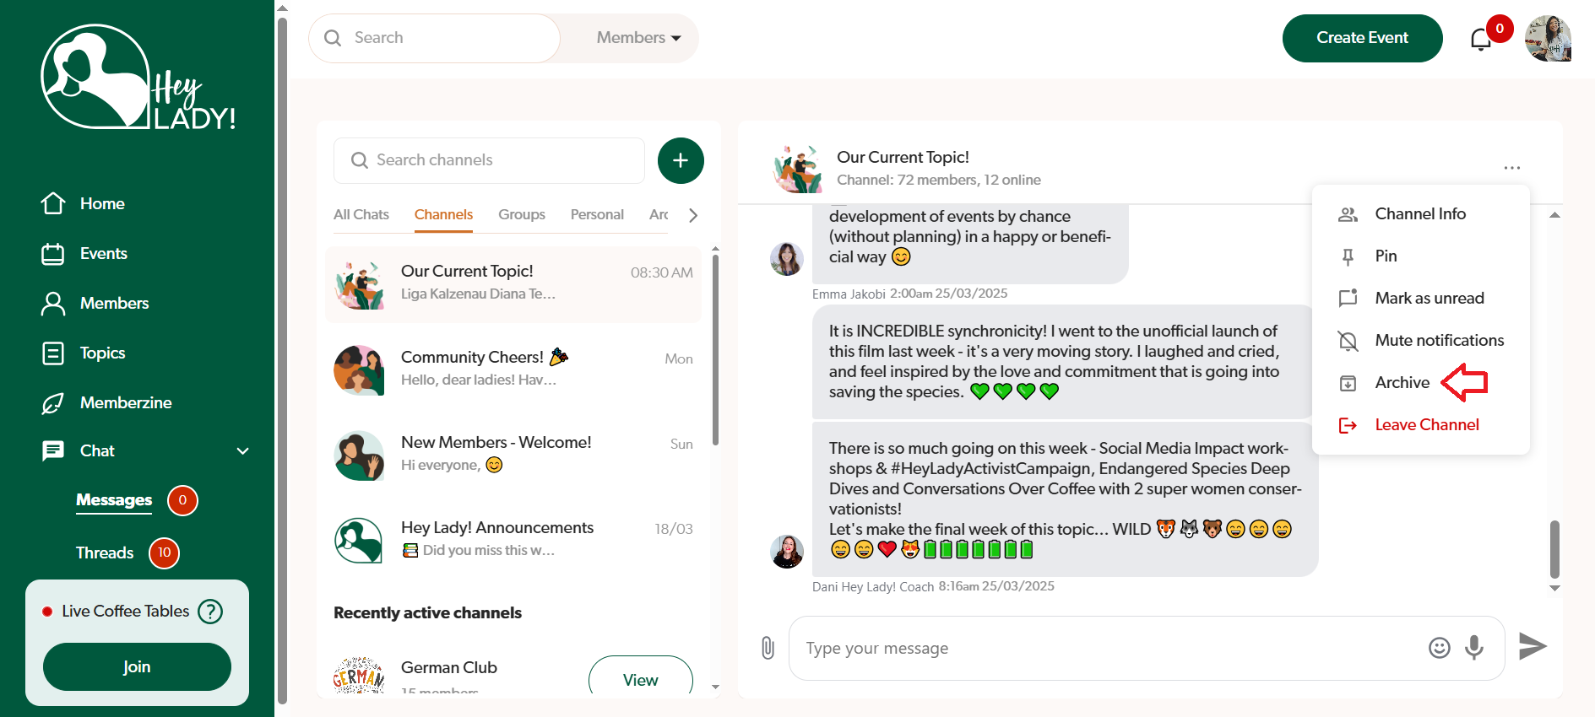The width and height of the screenshot is (1595, 717).
Task: Click the search magnifier icon in top bar
Action: 333,38
